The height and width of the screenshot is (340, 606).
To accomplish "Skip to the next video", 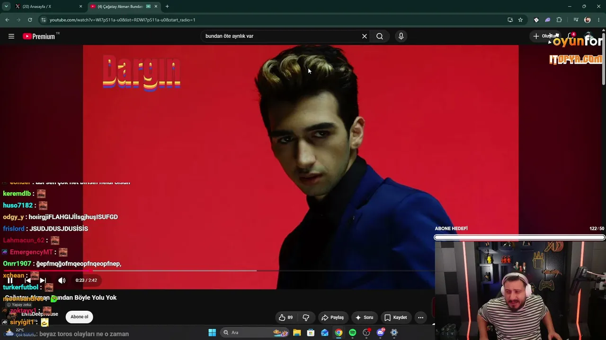I will pyautogui.click(x=43, y=280).
